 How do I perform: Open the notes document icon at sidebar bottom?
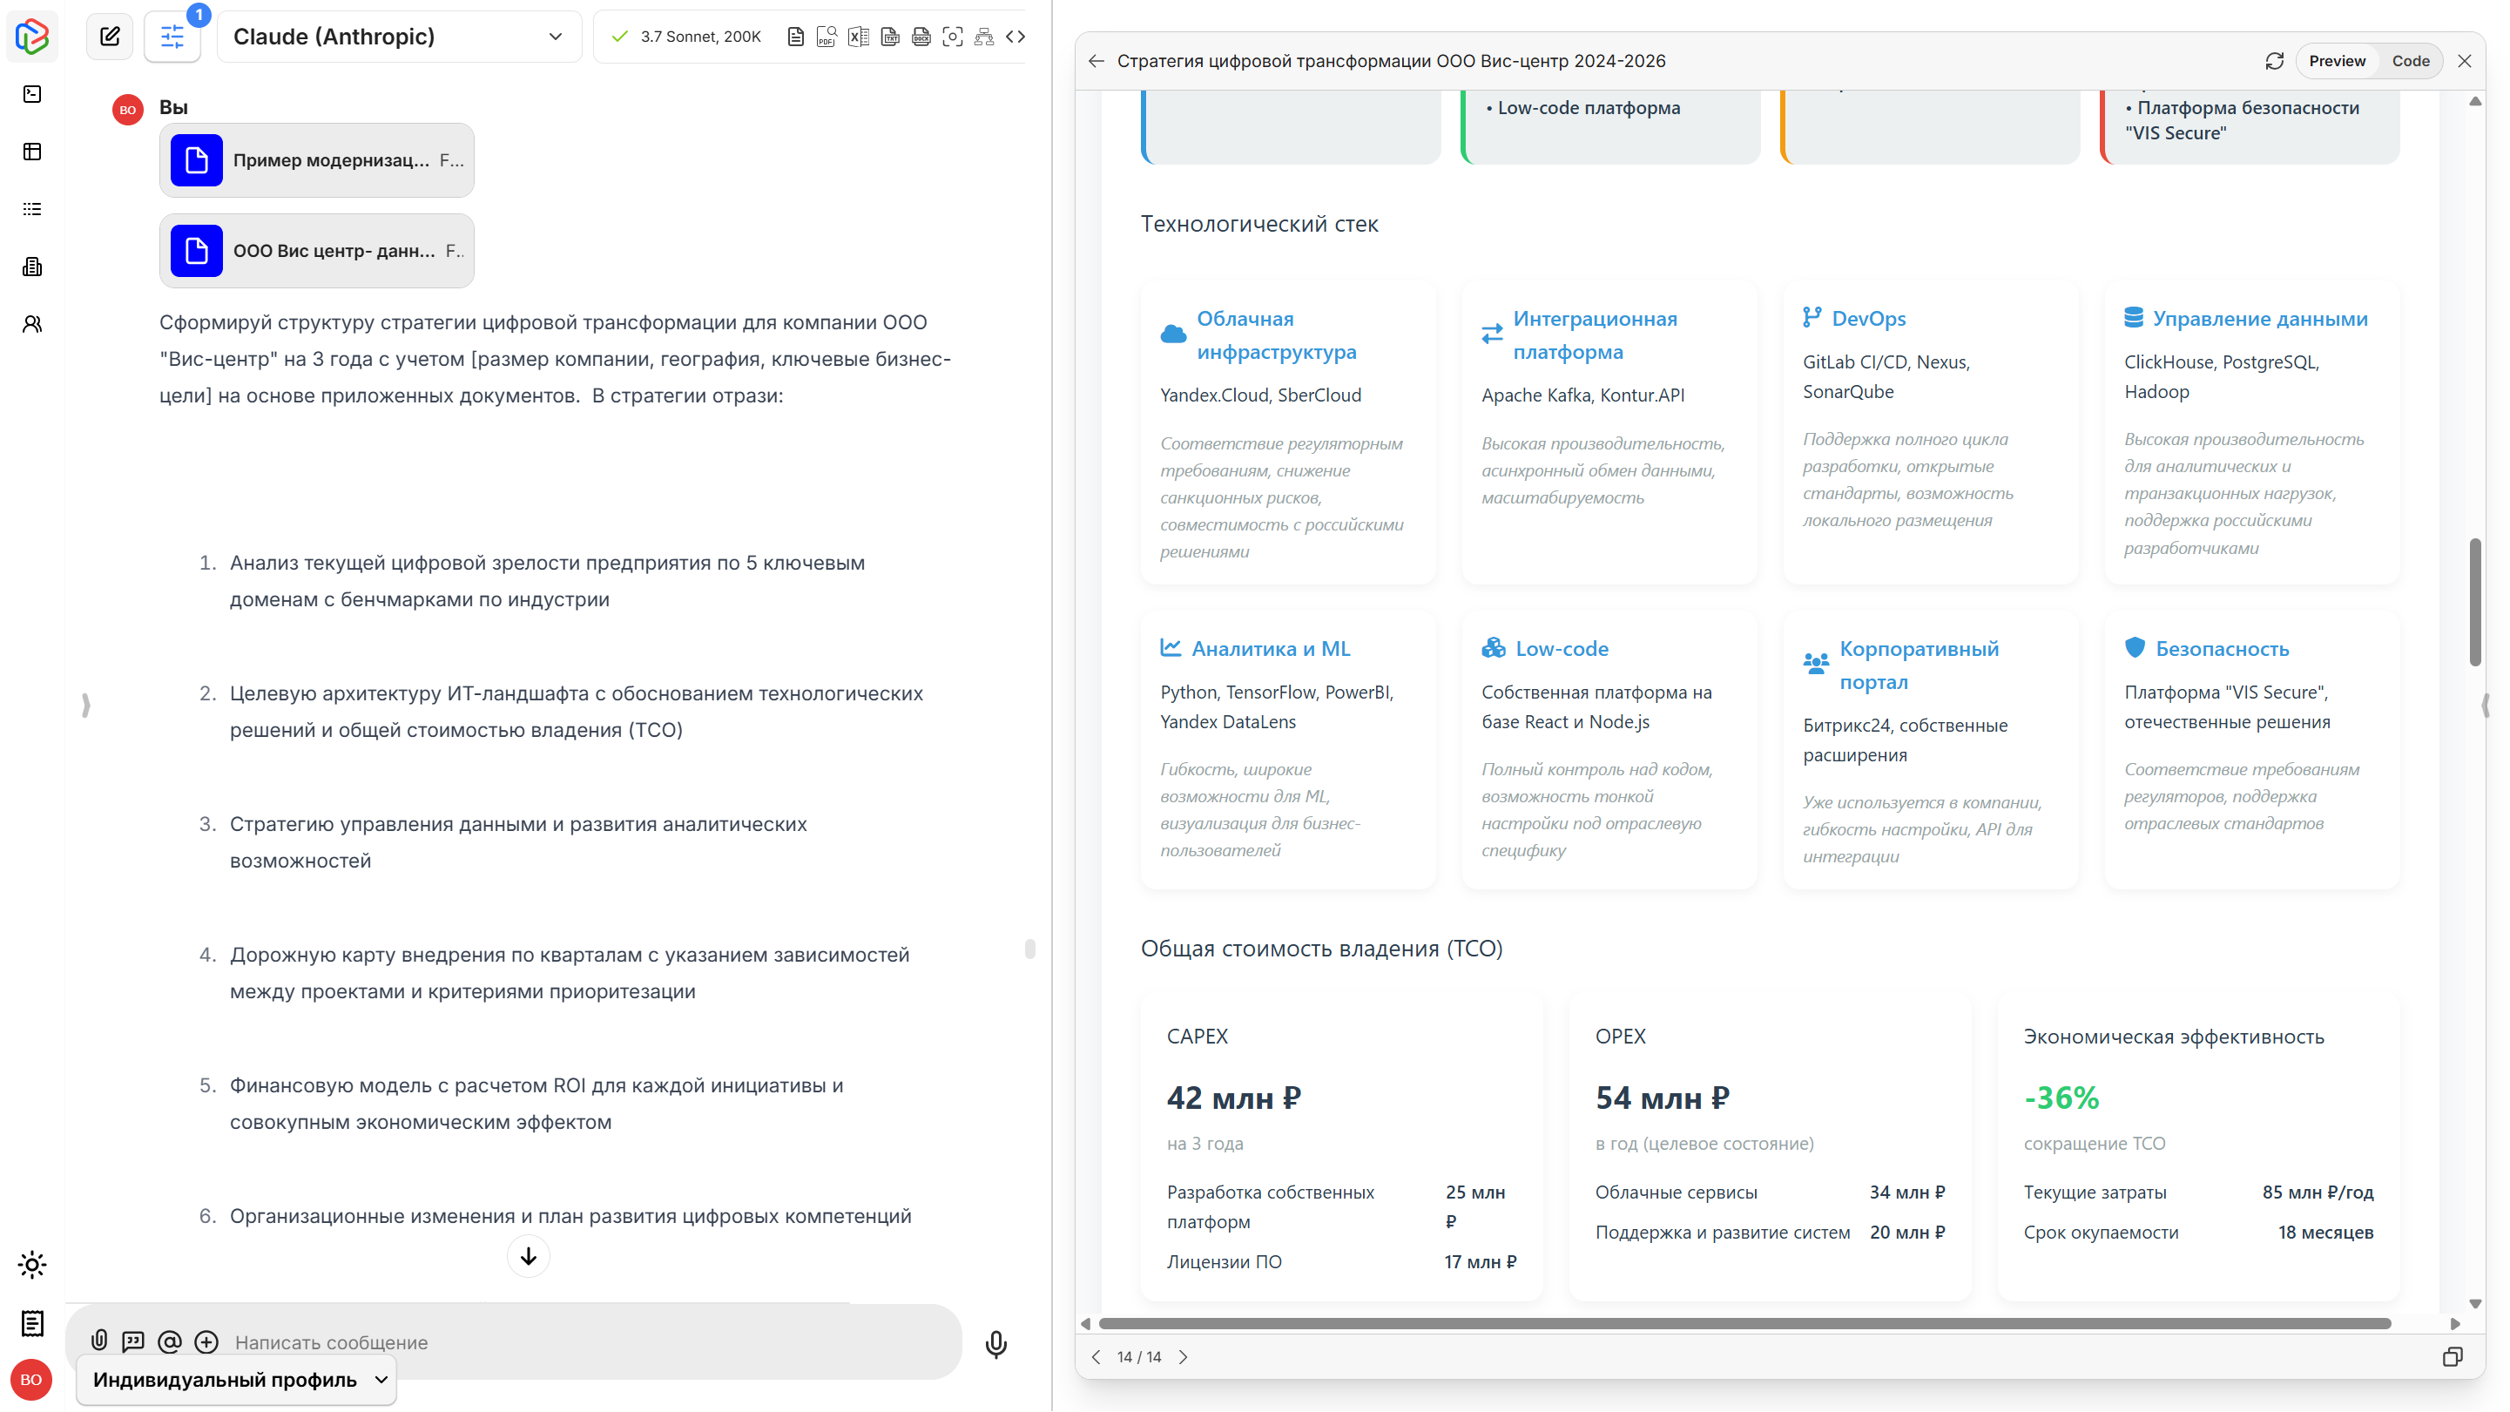pos(32,1323)
